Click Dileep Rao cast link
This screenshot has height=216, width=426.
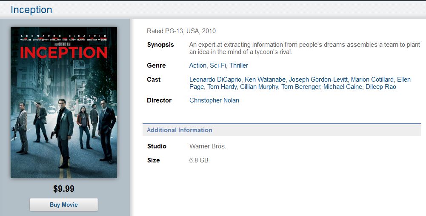pyautogui.click(x=380, y=87)
